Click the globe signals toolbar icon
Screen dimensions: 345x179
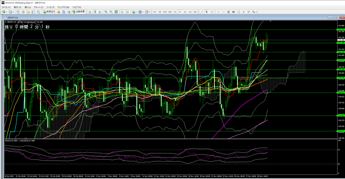(x=69, y=12)
